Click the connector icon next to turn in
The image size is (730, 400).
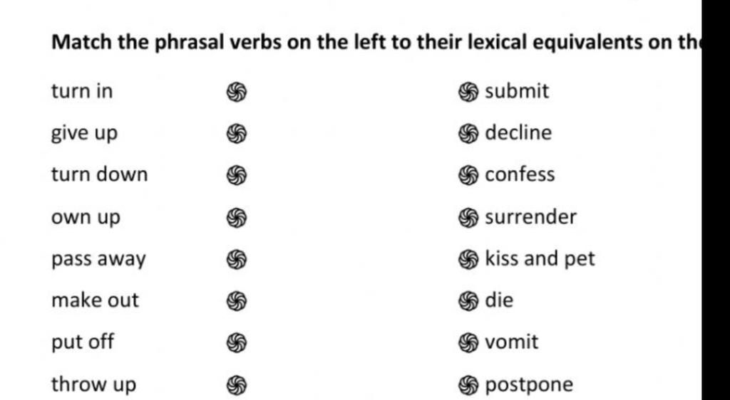237,92
